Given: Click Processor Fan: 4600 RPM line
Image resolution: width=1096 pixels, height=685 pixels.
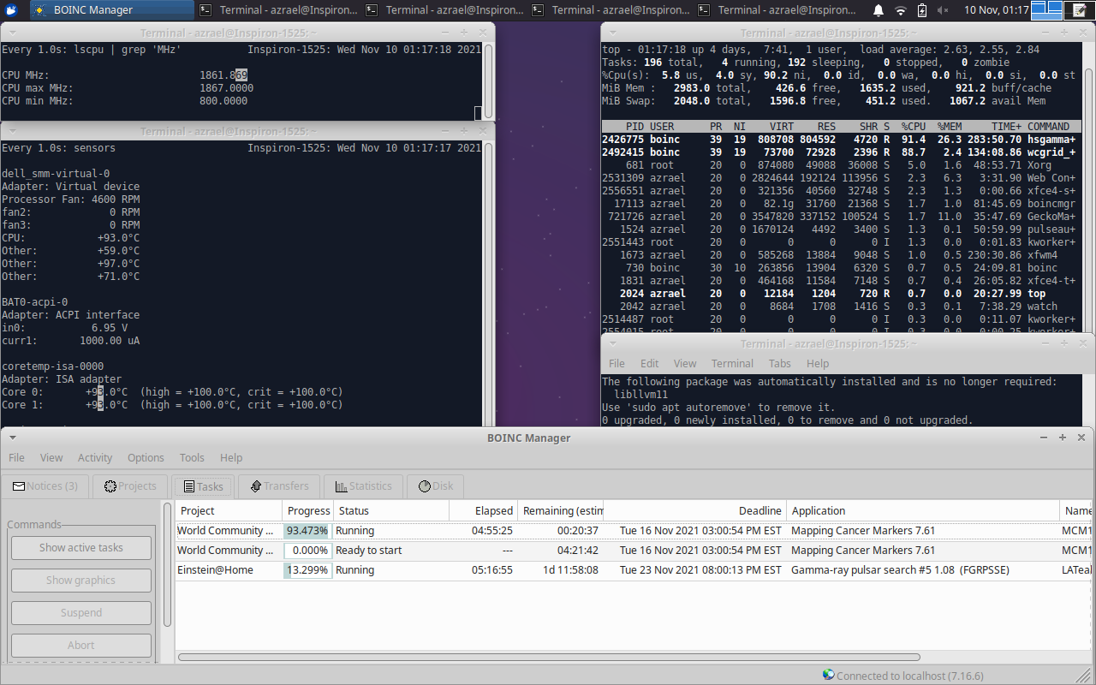Looking at the screenshot, I should (x=71, y=200).
